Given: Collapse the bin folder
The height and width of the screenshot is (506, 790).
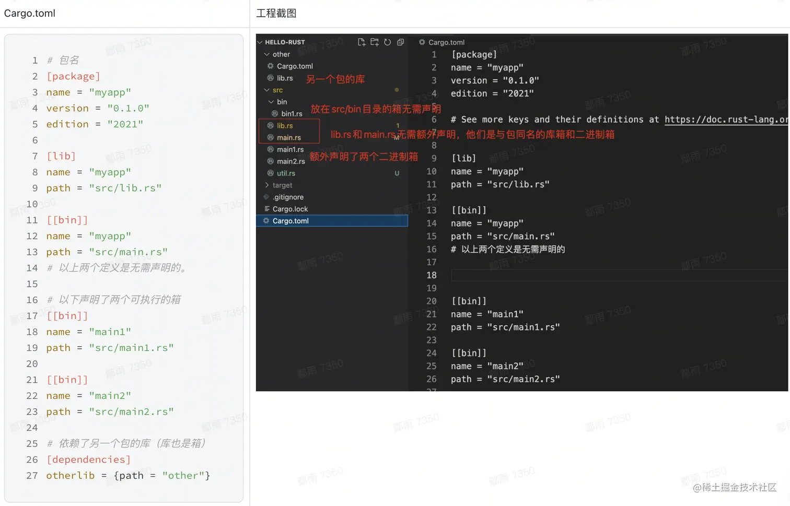Looking at the screenshot, I should (271, 102).
